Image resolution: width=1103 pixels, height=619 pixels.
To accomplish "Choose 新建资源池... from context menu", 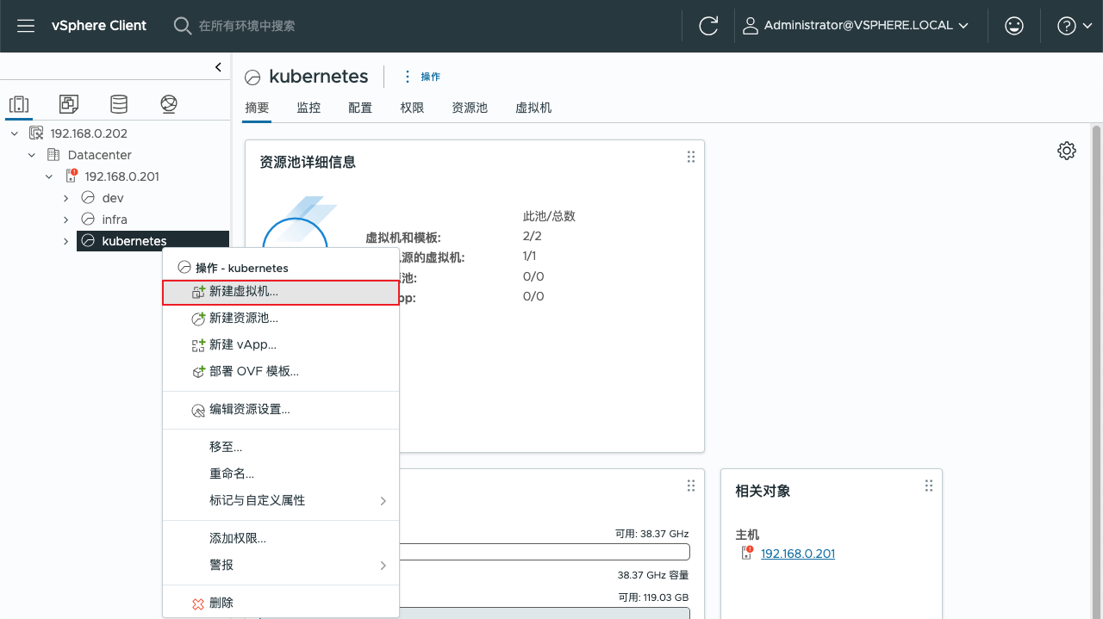I will (281, 319).
